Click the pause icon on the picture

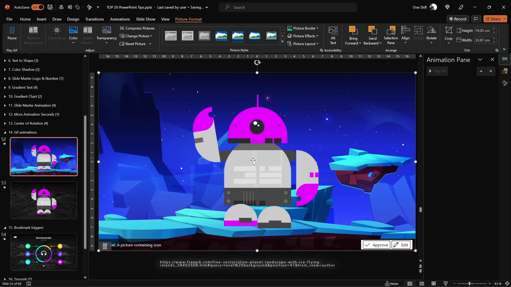point(105,246)
